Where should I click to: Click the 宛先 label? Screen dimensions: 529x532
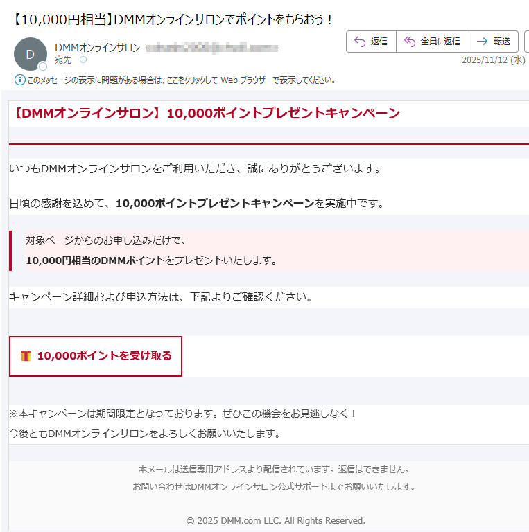pyautogui.click(x=63, y=60)
